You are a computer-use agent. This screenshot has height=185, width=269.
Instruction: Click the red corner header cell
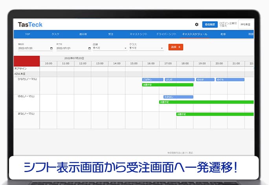(x=27, y=61)
